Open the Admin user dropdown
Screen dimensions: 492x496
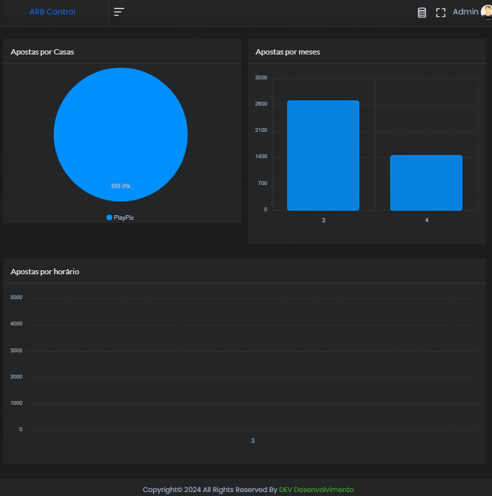[x=465, y=12]
